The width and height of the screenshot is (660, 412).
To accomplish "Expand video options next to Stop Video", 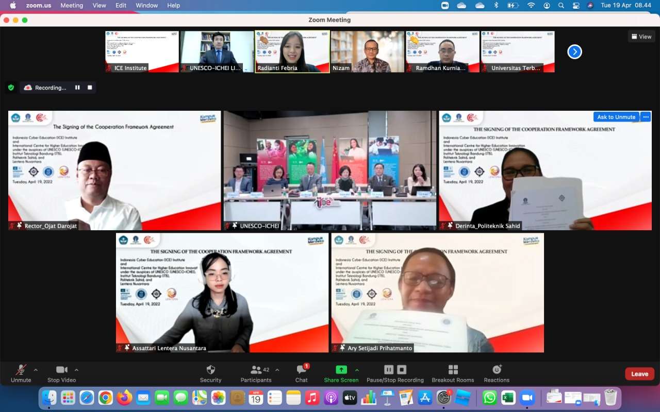I will point(76,370).
